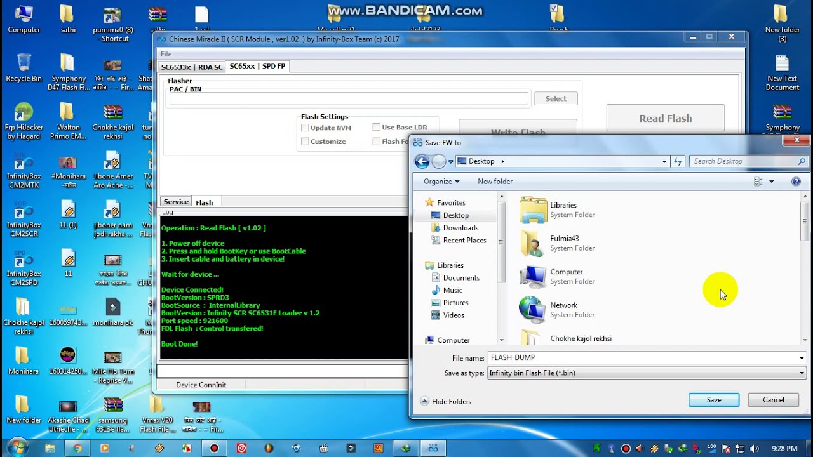Click the Read Flash button
813x457 pixels.
[x=665, y=118]
